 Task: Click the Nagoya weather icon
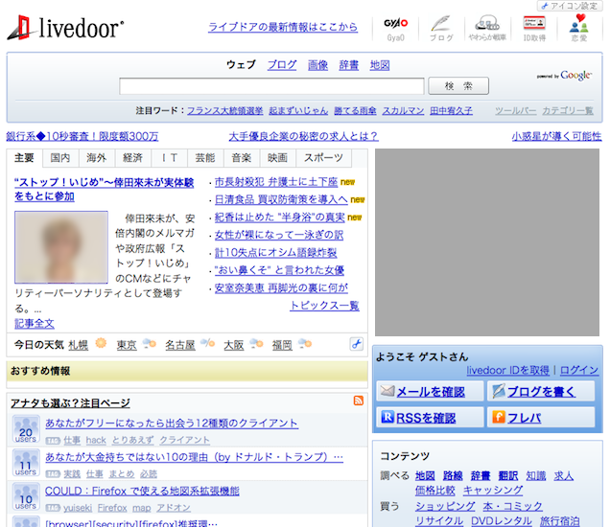pyautogui.click(x=207, y=344)
